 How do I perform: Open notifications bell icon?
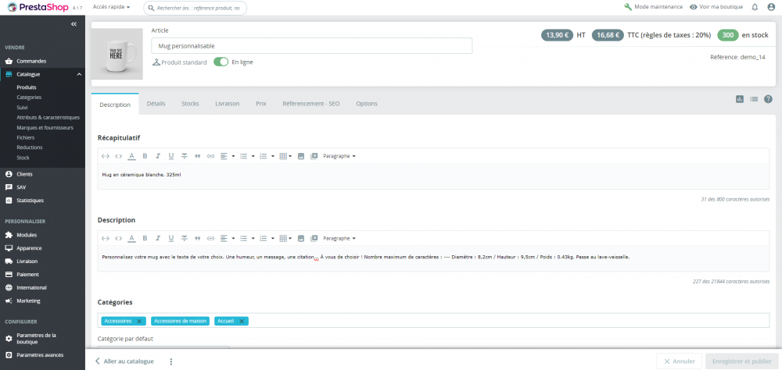pos(755,7)
